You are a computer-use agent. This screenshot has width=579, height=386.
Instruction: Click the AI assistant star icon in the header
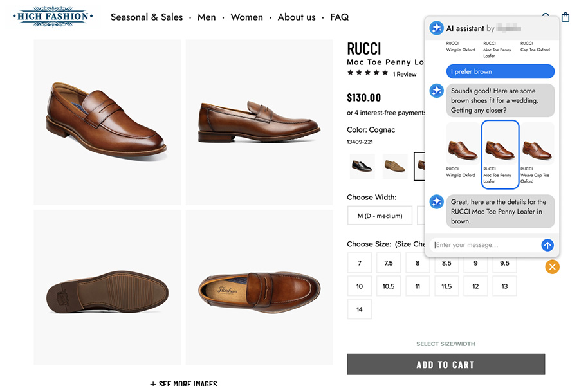[436, 28]
